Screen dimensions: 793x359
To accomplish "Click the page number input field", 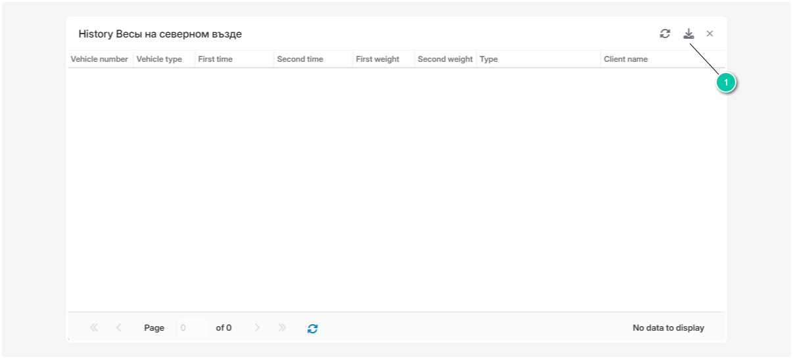I will click(x=192, y=327).
